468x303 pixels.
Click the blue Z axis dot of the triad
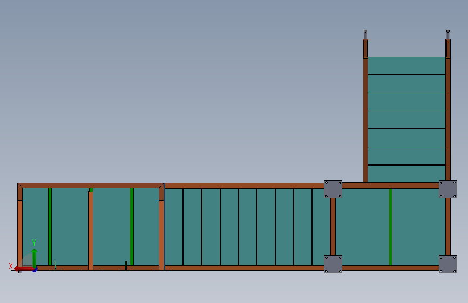coord(35,269)
